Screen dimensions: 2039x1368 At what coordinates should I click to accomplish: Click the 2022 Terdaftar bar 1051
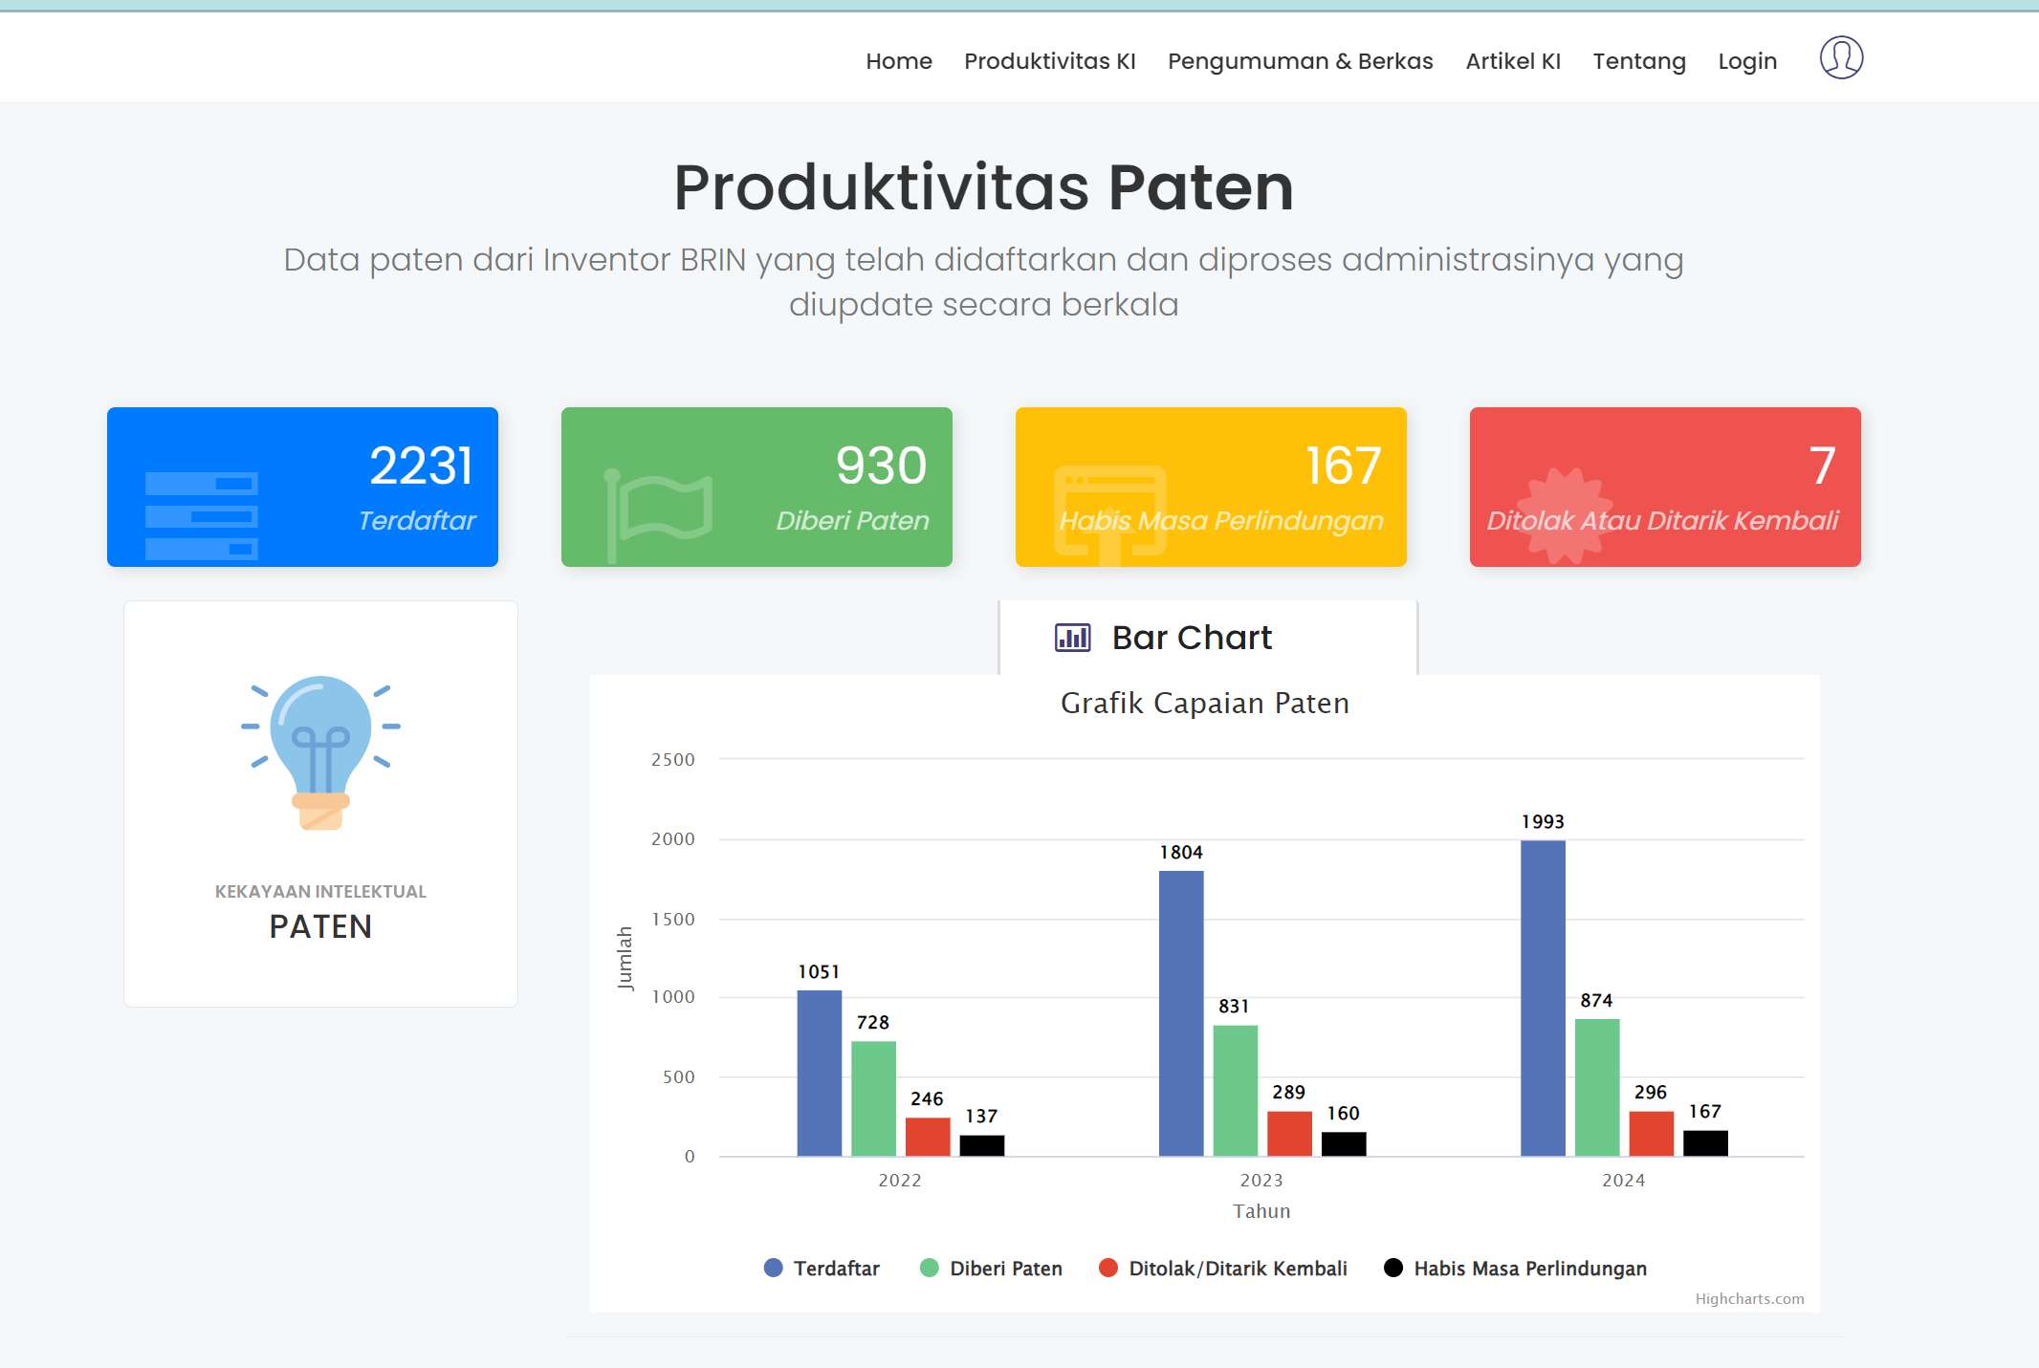(x=820, y=1073)
